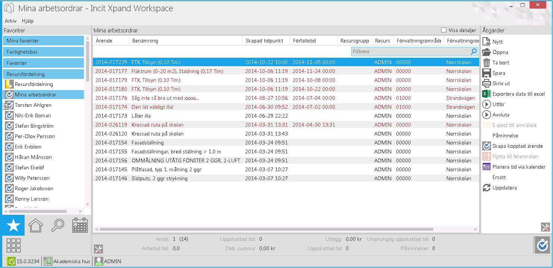Open the Arkiv menu
Viewport: 553px width, 268px height.
10,21
